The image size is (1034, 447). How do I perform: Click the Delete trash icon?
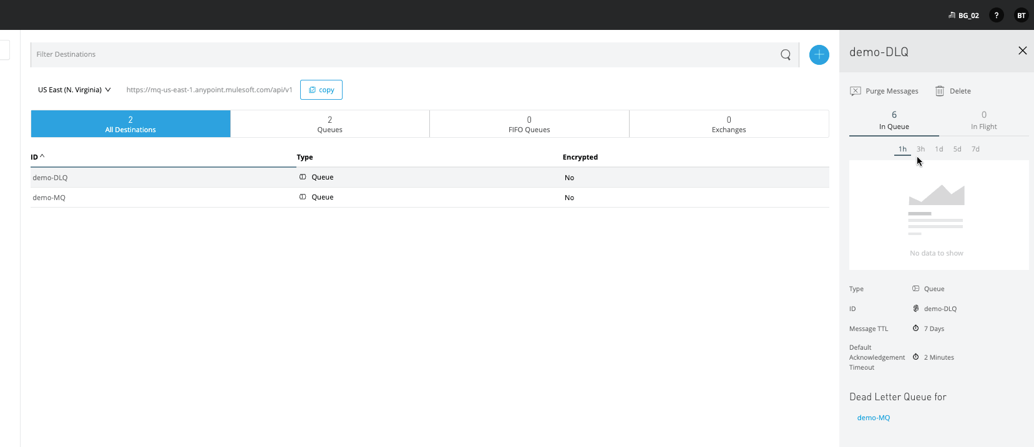point(940,91)
